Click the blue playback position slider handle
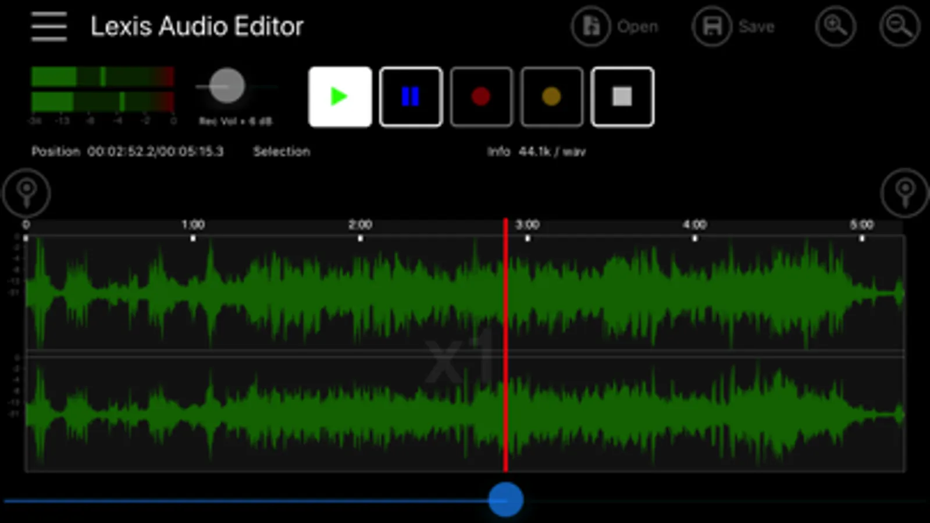This screenshot has width=930, height=523. coord(505,499)
